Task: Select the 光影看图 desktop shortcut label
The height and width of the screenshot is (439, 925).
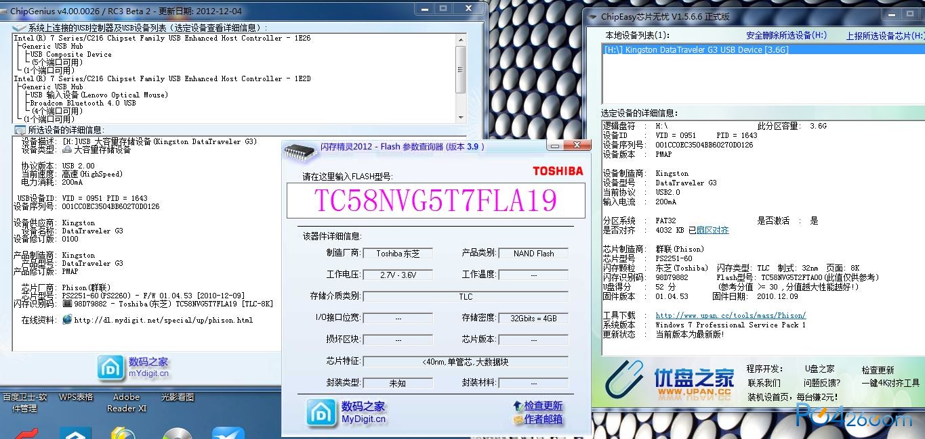Action: pyautogui.click(x=178, y=397)
